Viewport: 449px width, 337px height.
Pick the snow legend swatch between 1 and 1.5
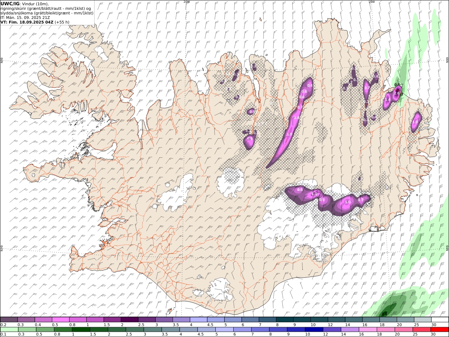pos(95,320)
